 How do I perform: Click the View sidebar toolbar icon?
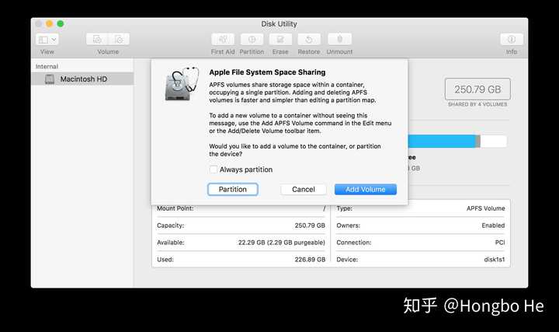(43, 40)
